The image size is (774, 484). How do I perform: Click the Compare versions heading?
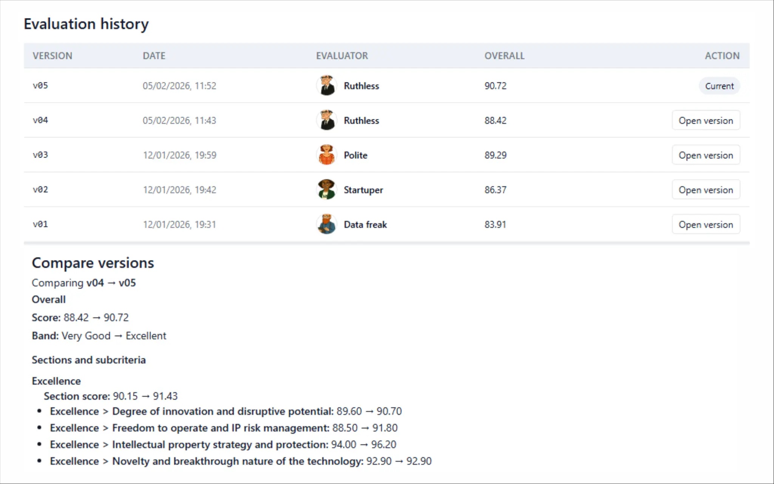[x=93, y=263]
